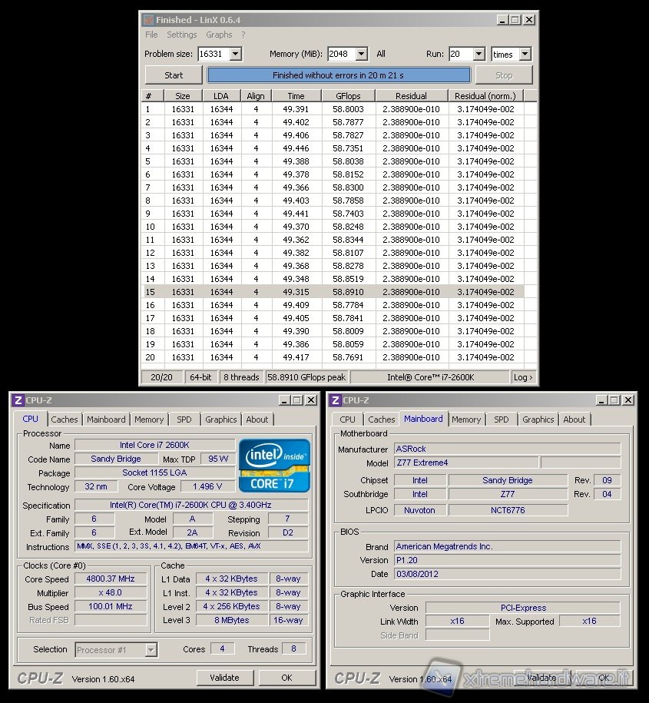
Task: Open the File menu in LinX
Action: coord(151,35)
